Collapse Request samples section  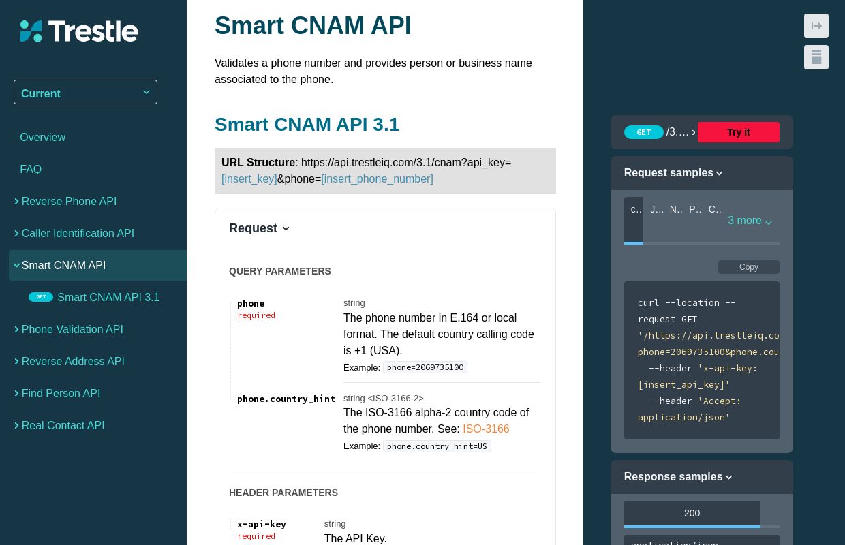coord(673,173)
